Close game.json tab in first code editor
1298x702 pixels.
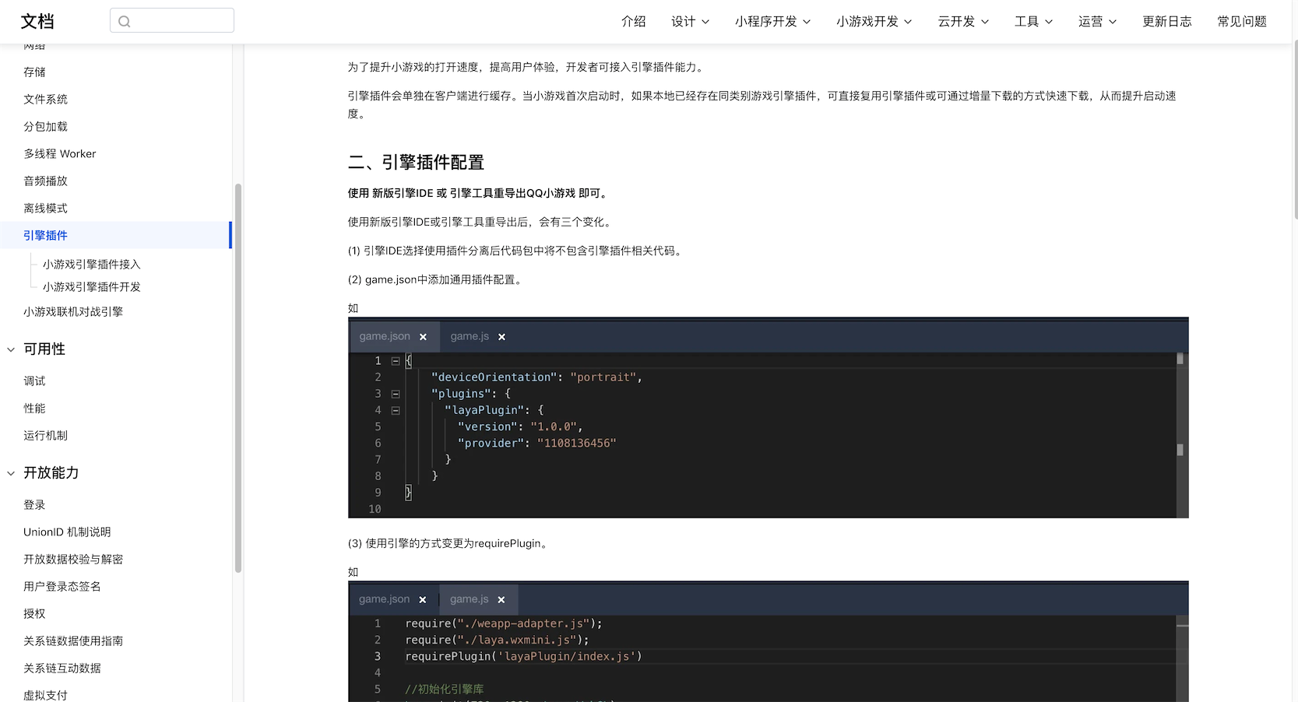pyautogui.click(x=424, y=337)
